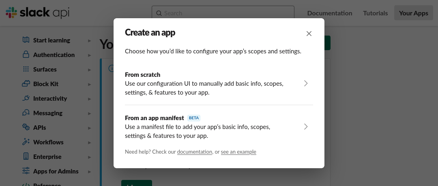The image size is (438, 186).
Task: Click the Interactivity plug icon
Action: coord(26,98)
